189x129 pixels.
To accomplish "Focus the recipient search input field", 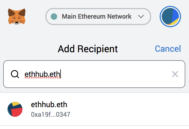I will pyautogui.click(x=94, y=74).
